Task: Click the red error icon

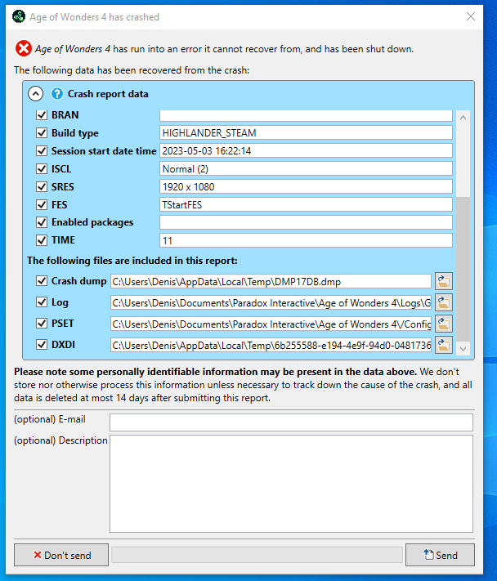Action: (x=24, y=48)
